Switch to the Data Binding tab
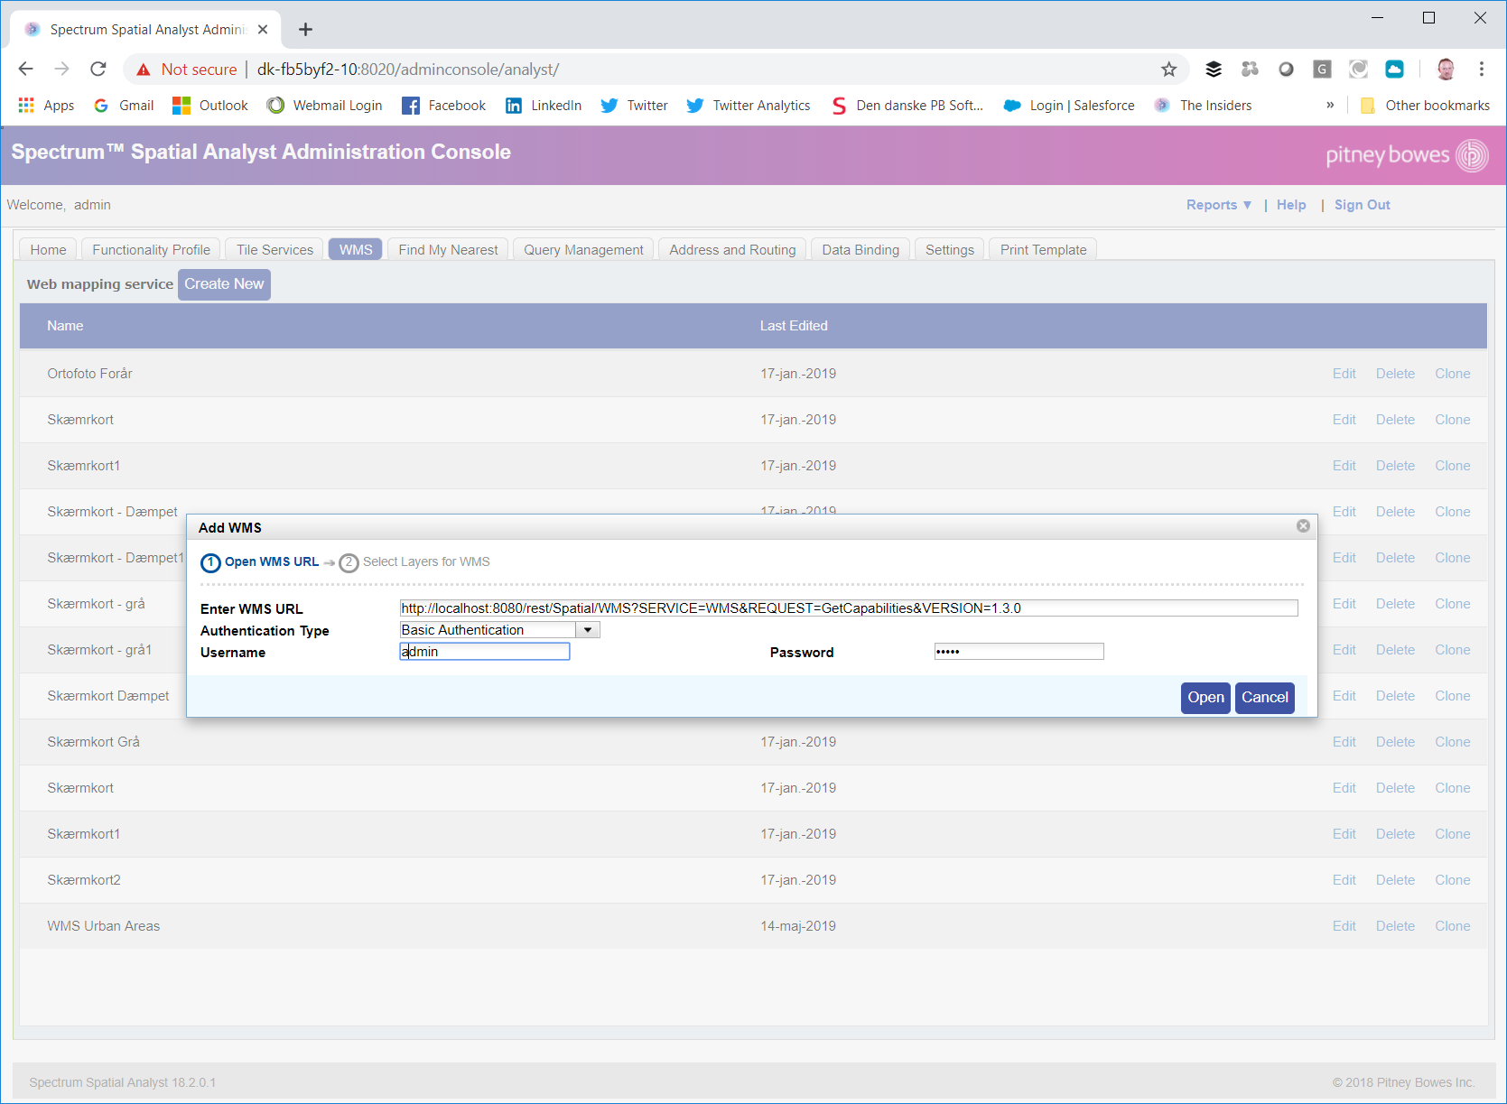The image size is (1507, 1104). 860,250
